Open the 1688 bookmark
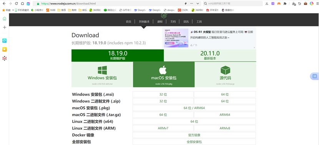 point(51,10)
